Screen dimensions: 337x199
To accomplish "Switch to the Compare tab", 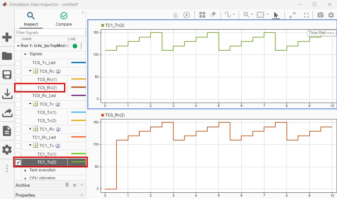I will pyautogui.click(x=64, y=19).
